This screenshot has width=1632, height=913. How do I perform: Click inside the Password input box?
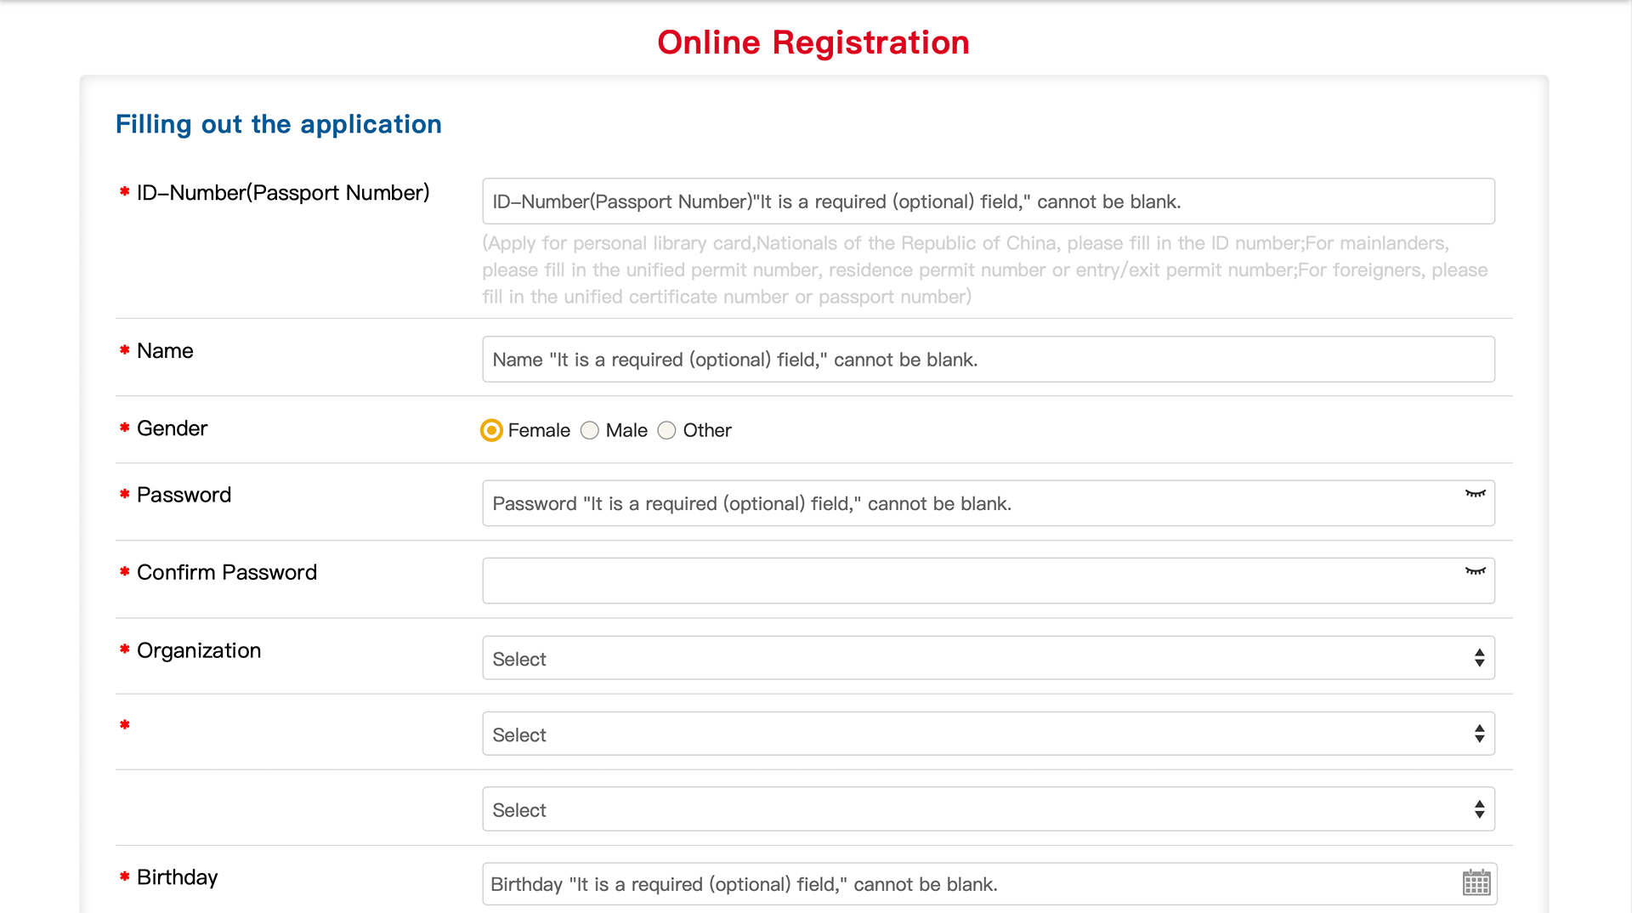[x=969, y=503]
